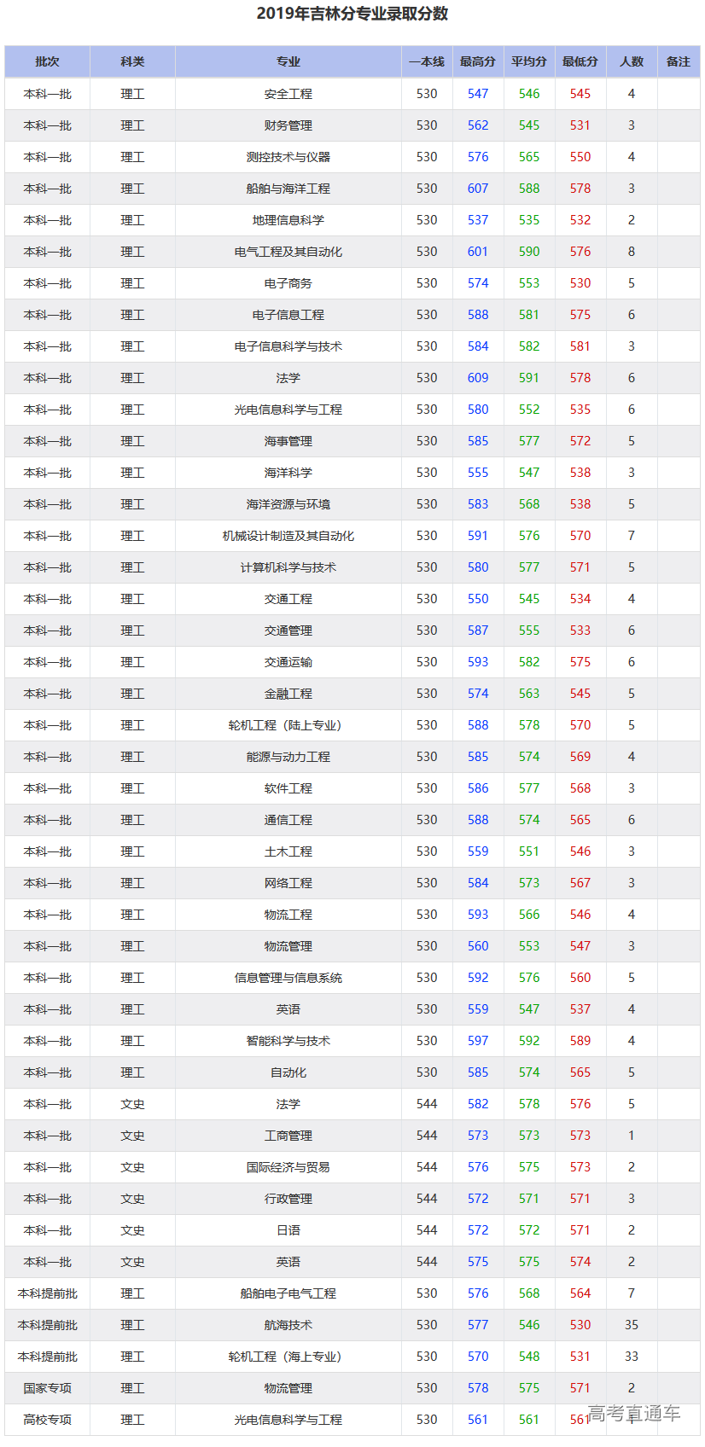Click the 一本线 column header
The width and height of the screenshot is (705, 1447).
click(427, 61)
